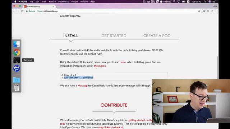Click the Stopped status item in the menu bar
Viewport: 230px width, 129px height.
tap(166, 1)
